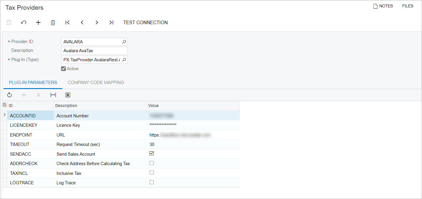
Task: Click the Undo/Cancel changes icon
Action: [24, 22]
